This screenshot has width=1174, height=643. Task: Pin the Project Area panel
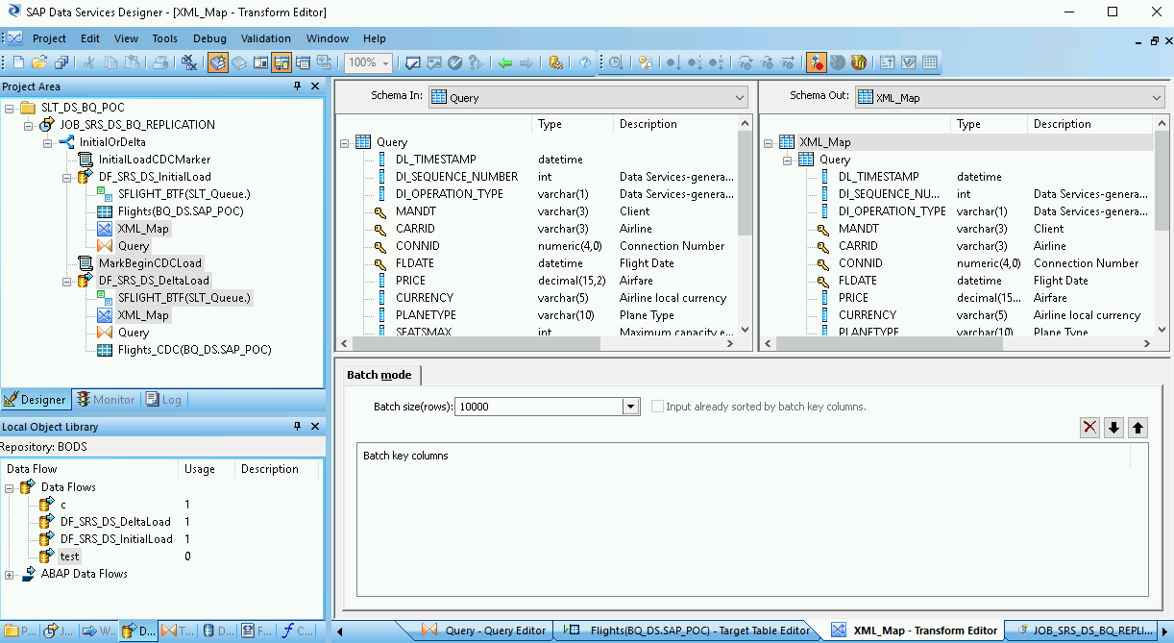click(298, 87)
